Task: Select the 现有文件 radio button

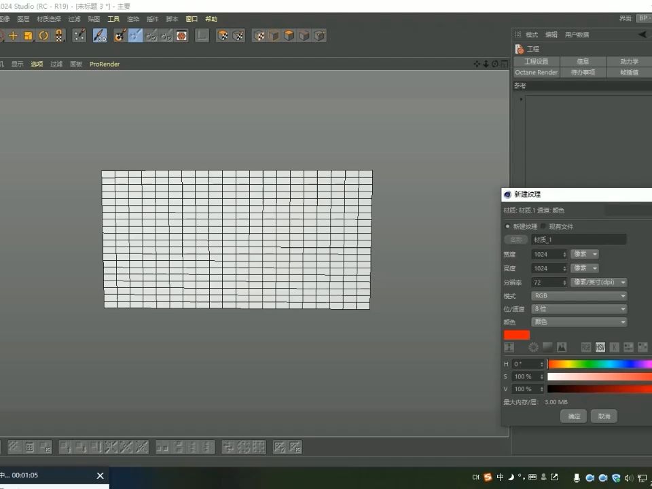Action: point(542,226)
